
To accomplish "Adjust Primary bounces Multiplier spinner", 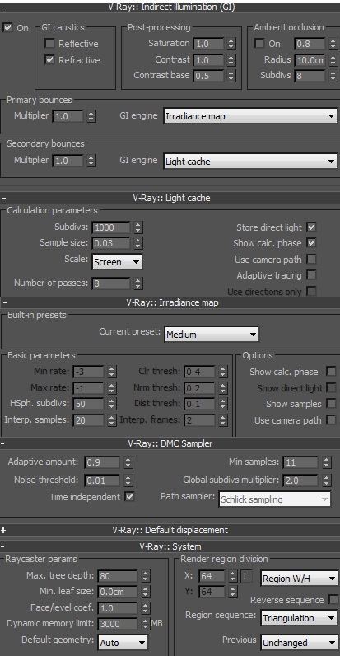I will point(91,116).
